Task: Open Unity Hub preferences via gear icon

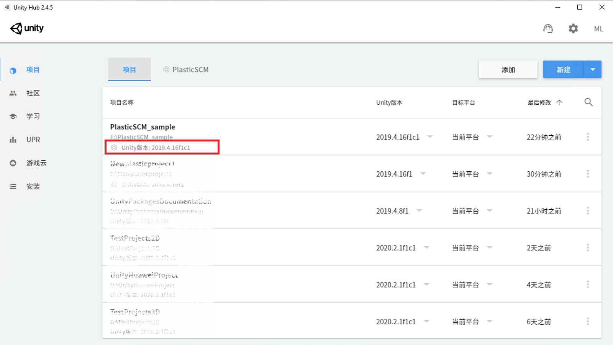Action: pyautogui.click(x=573, y=28)
